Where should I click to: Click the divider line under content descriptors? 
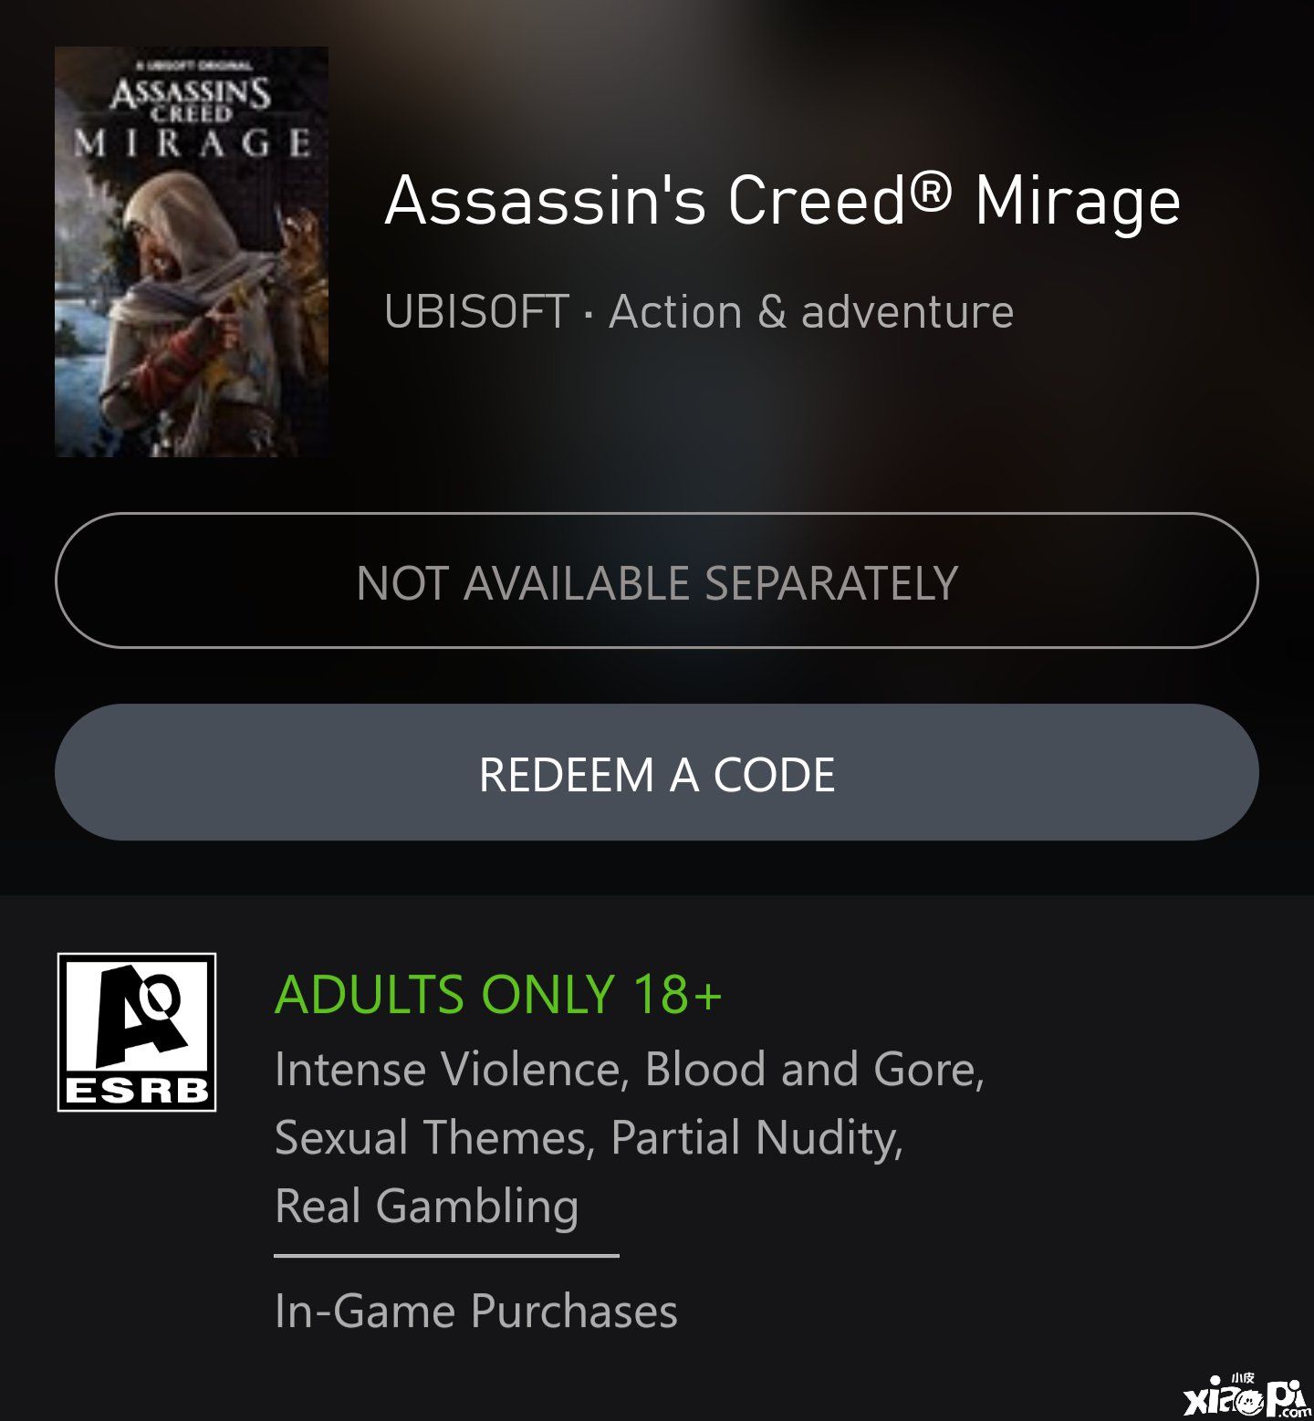click(x=447, y=1256)
